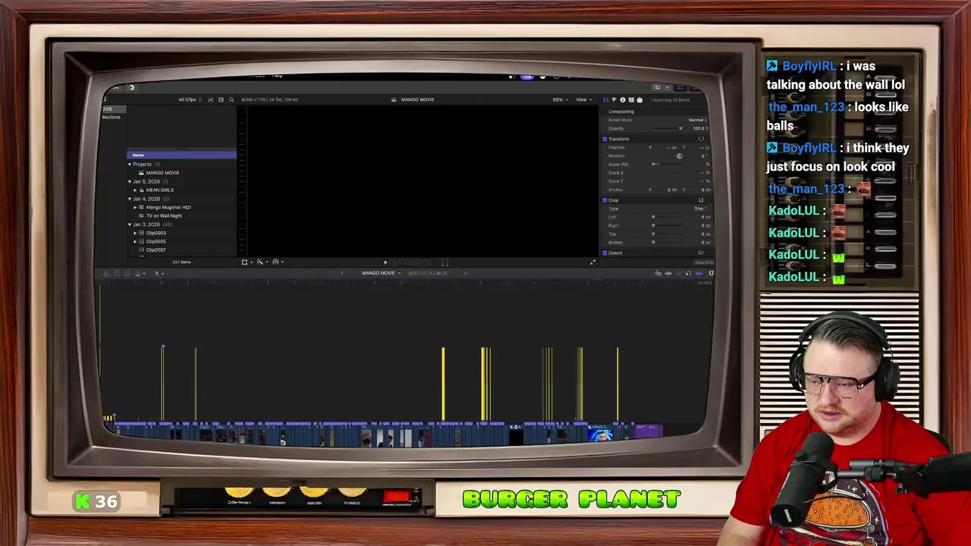Open the Info inspector tab icon
This screenshot has width=971, height=546.
point(623,99)
